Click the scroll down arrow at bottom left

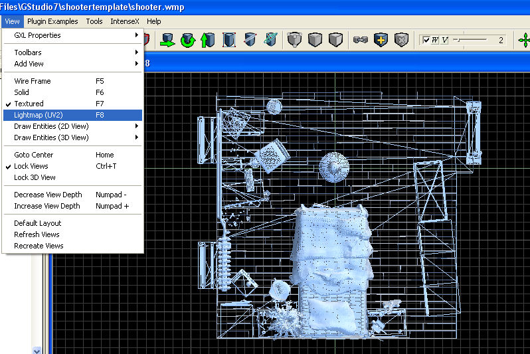click(x=37, y=350)
